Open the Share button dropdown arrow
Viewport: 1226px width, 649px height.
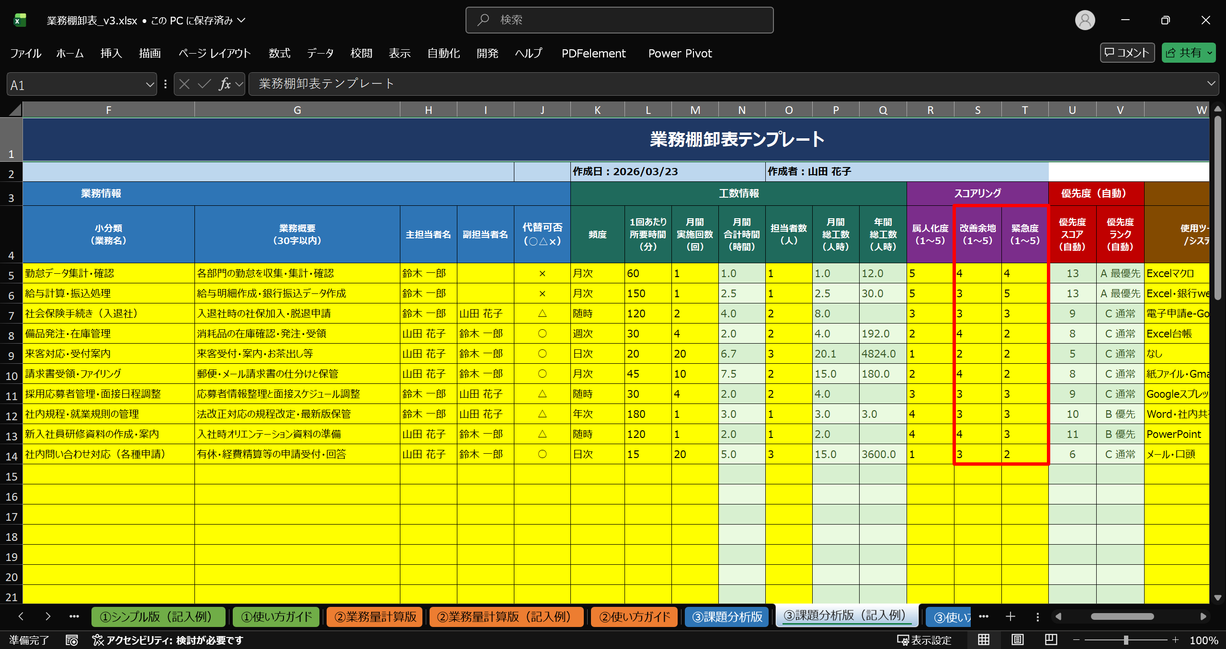pyautogui.click(x=1210, y=53)
